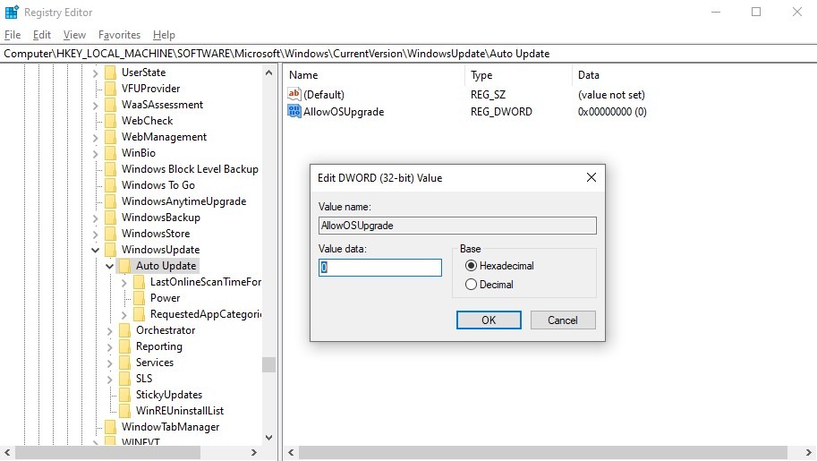Image resolution: width=817 pixels, height=461 pixels.
Task: Select the SLS folder icon
Action: (124, 379)
